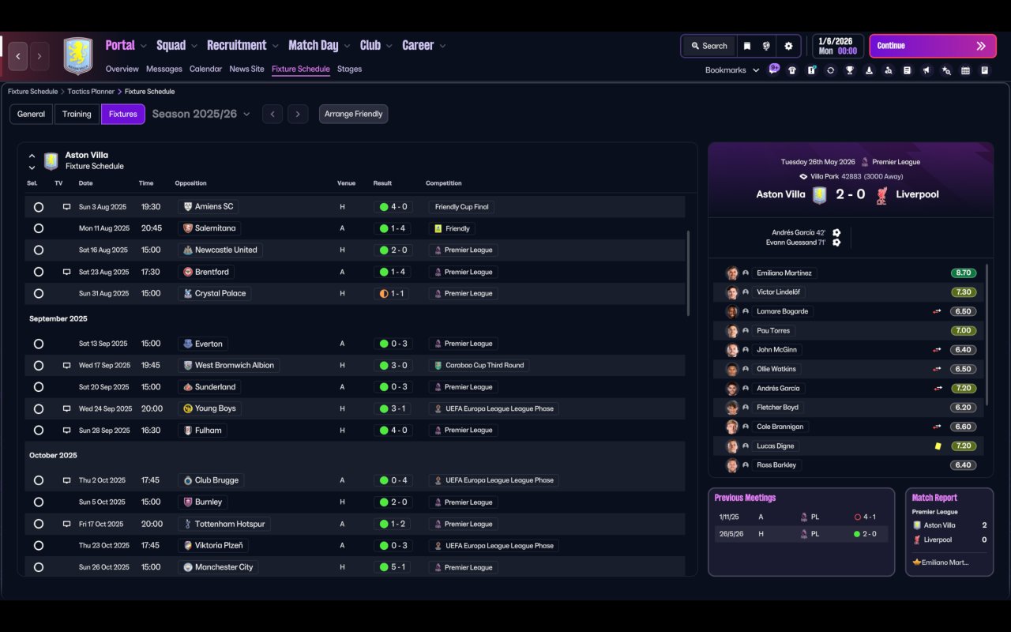Go back using the left arrow navigation button
Screen dimensions: 1011x632
pyautogui.click(x=18, y=56)
